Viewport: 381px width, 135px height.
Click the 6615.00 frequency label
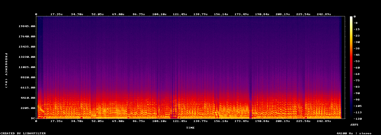(28, 88)
